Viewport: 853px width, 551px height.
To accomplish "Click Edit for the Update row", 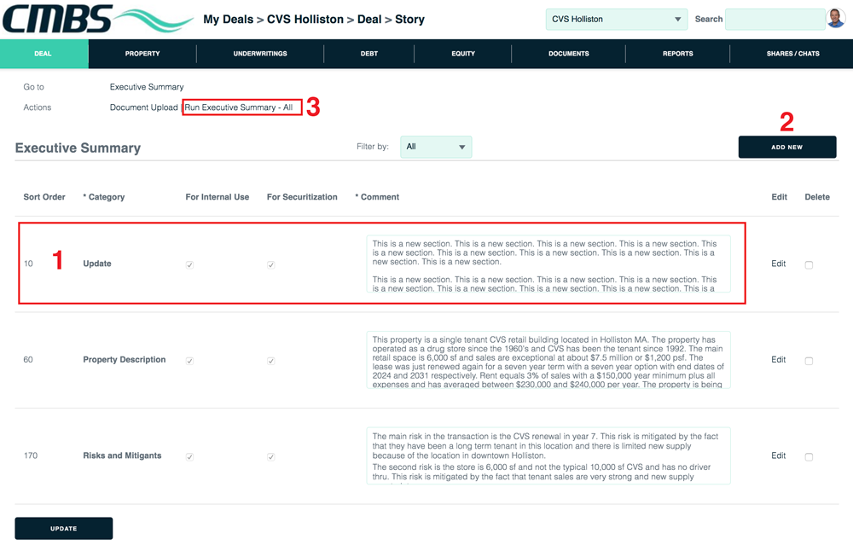I will click(779, 264).
